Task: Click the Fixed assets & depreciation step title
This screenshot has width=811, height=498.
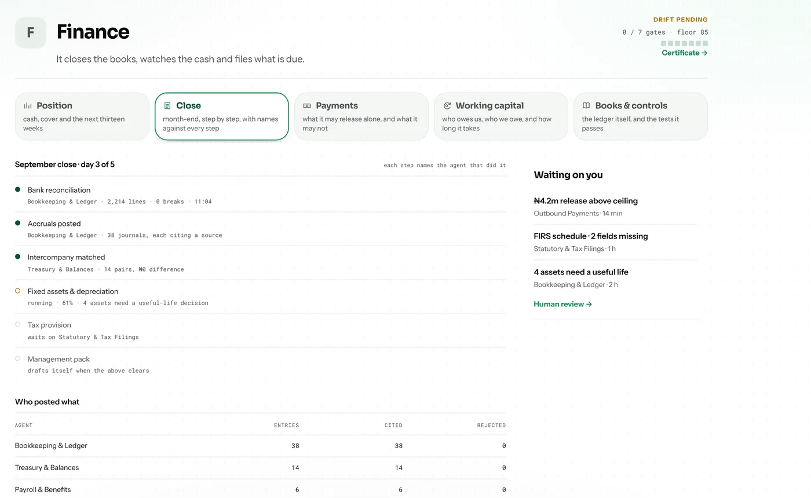Action: click(x=73, y=291)
